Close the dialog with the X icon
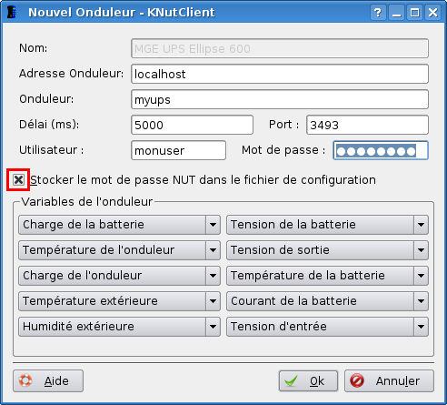 [432, 13]
